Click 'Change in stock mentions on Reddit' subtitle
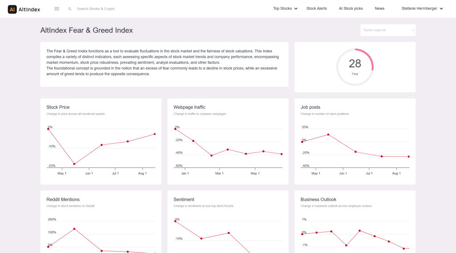This screenshot has width=456, height=253. (70, 206)
